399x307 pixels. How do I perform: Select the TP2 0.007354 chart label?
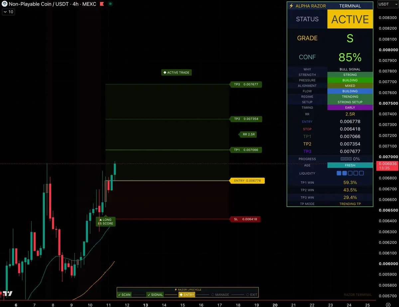pos(246,119)
